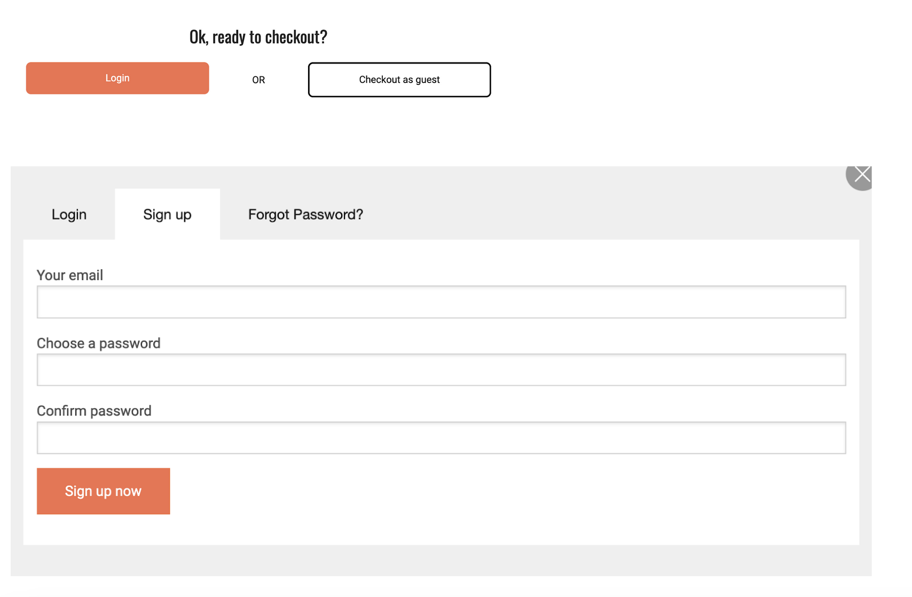Viewport: 912px width, 597px height.
Task: Open the Forgot Password? tab
Action: (x=305, y=214)
